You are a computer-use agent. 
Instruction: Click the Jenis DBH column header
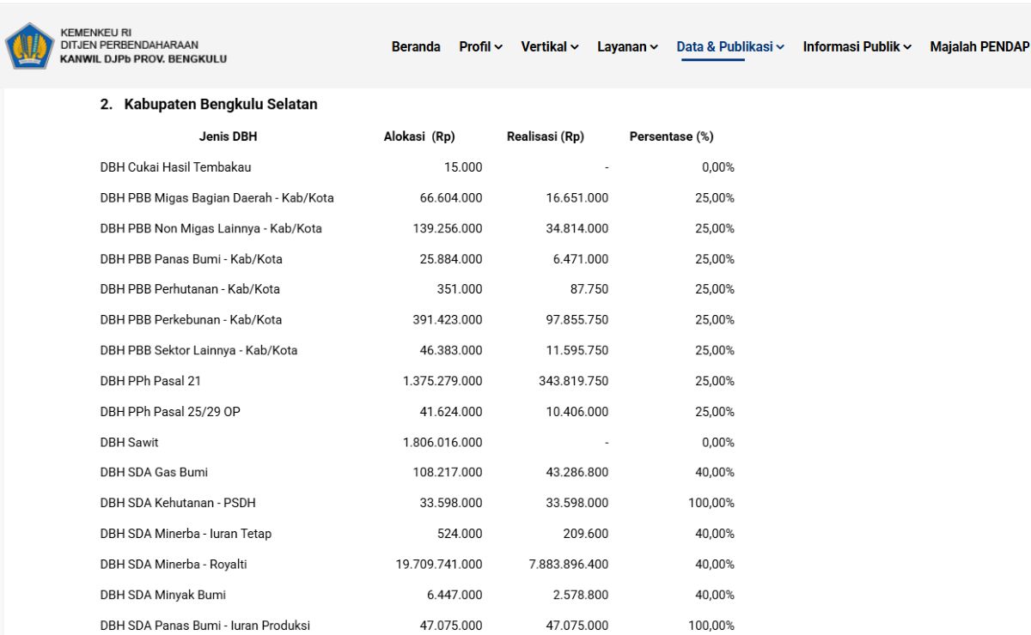pos(228,136)
